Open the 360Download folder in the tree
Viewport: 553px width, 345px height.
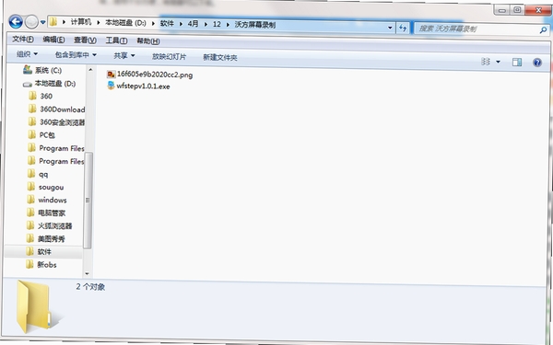pos(63,109)
